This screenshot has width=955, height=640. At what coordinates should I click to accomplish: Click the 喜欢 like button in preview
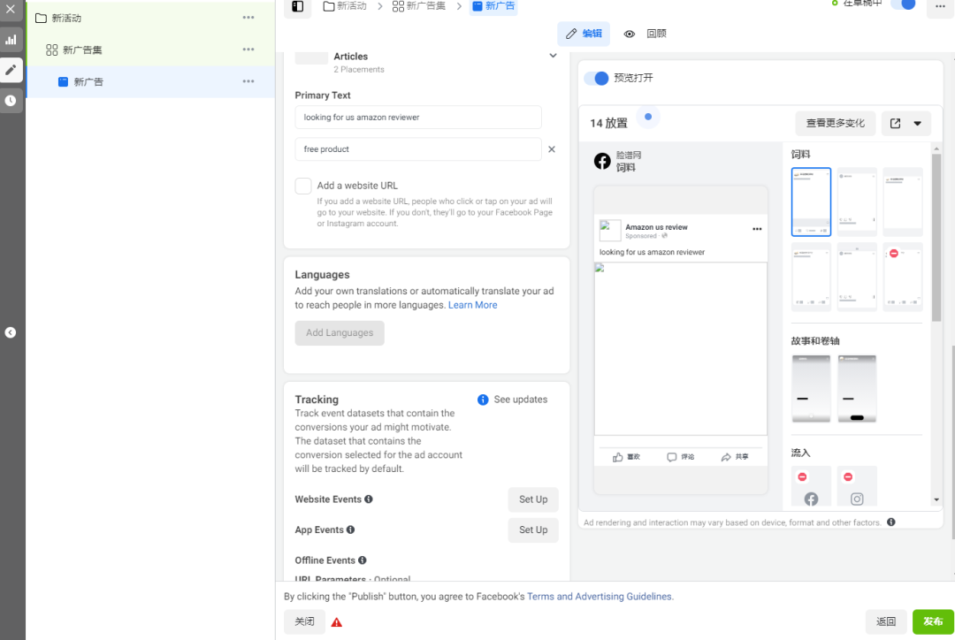pyautogui.click(x=627, y=457)
